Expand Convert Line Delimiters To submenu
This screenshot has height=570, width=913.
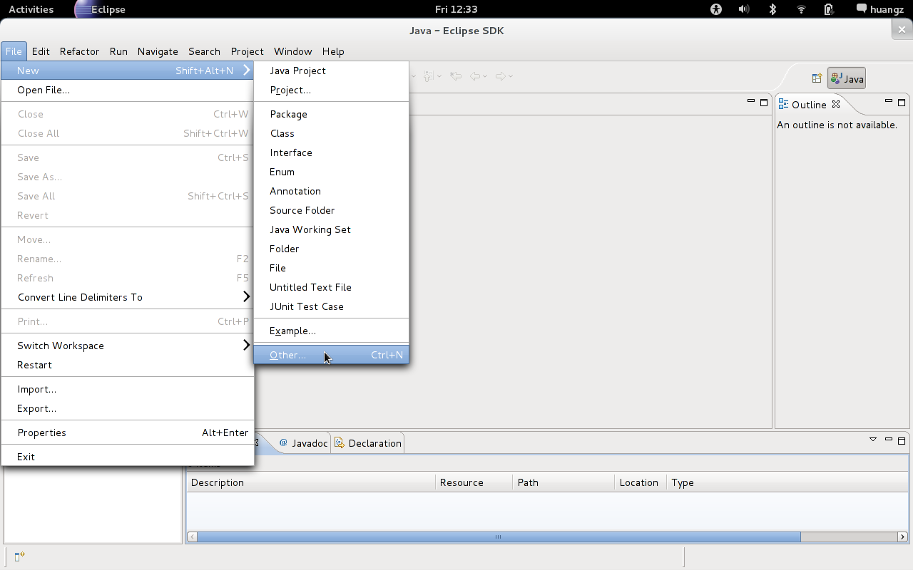(246, 296)
